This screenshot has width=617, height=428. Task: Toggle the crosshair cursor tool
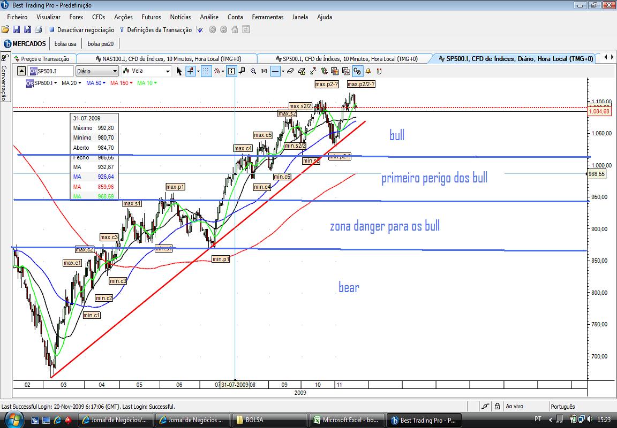(191, 71)
